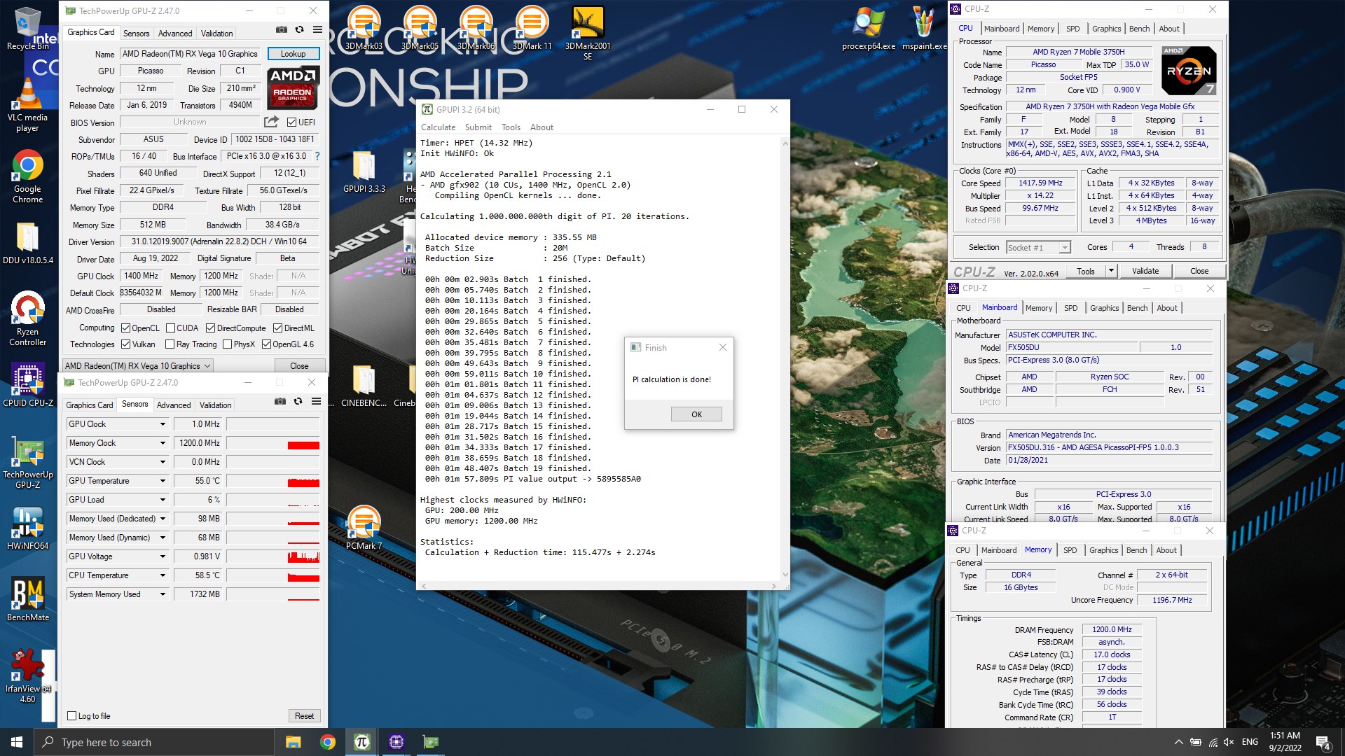Open Google Chrome desktop icon
Viewport: 1345px width, 756px height.
coord(28,176)
